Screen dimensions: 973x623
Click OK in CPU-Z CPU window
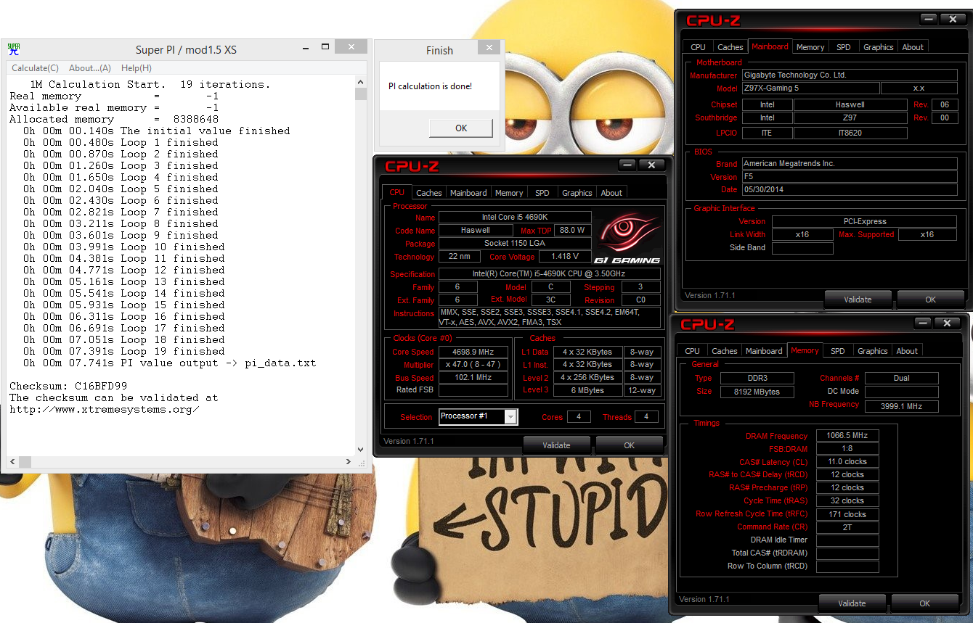(x=630, y=445)
